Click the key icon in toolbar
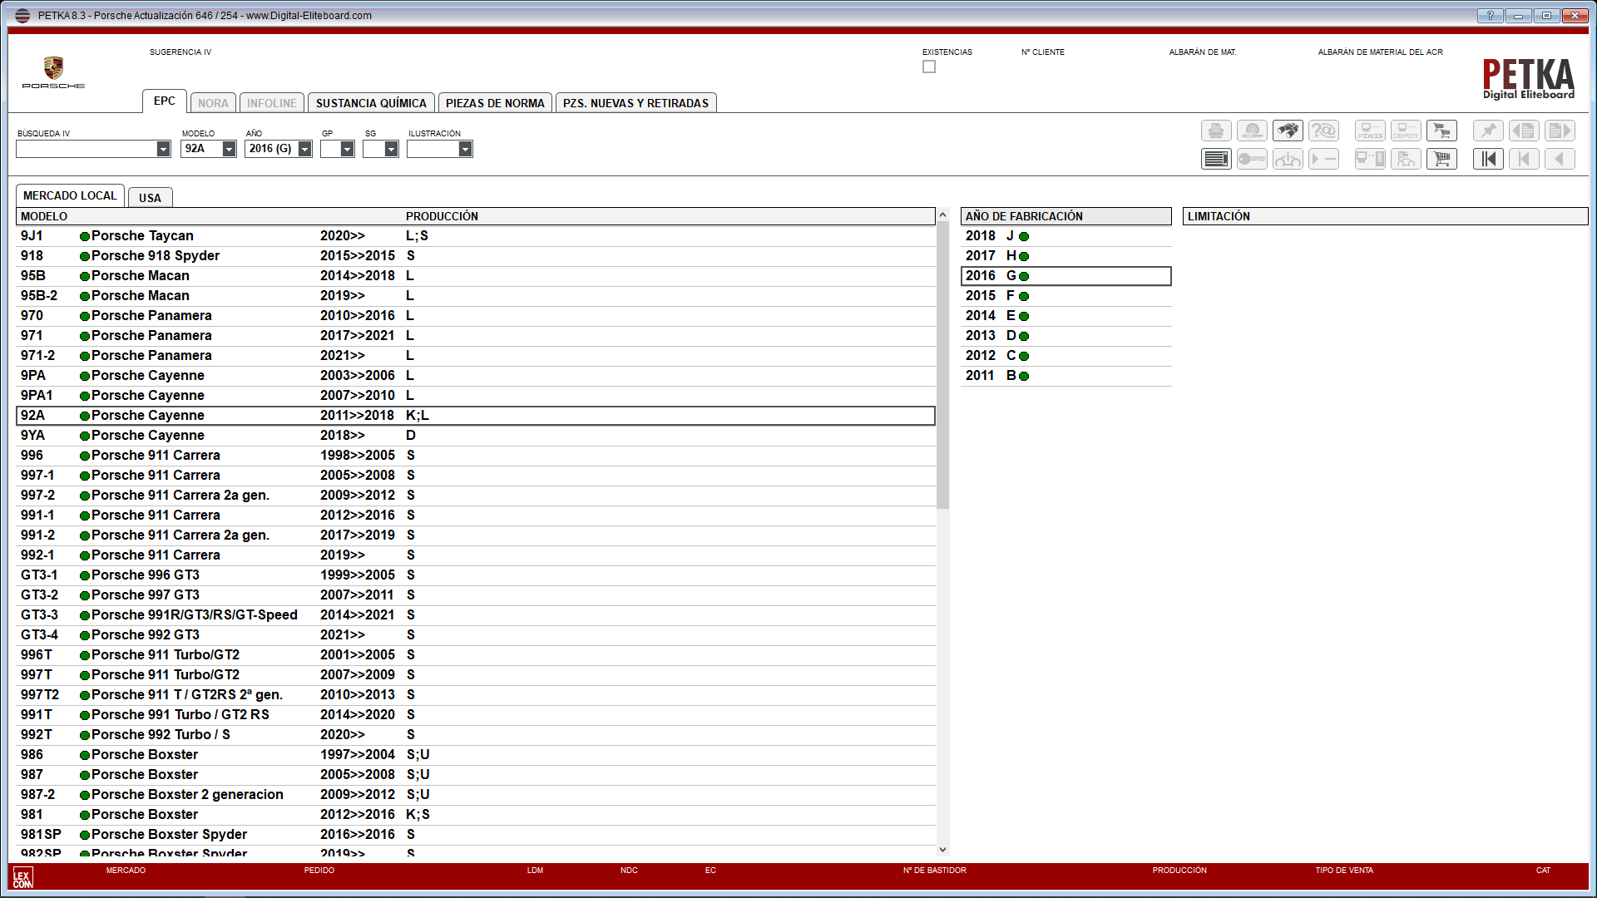The height and width of the screenshot is (898, 1597). pos(1252,159)
